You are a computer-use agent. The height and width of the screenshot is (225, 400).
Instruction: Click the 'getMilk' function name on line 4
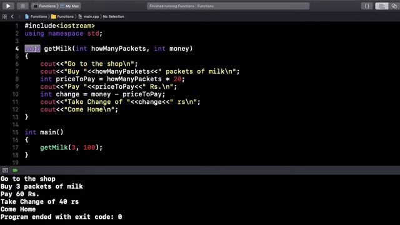58,49
